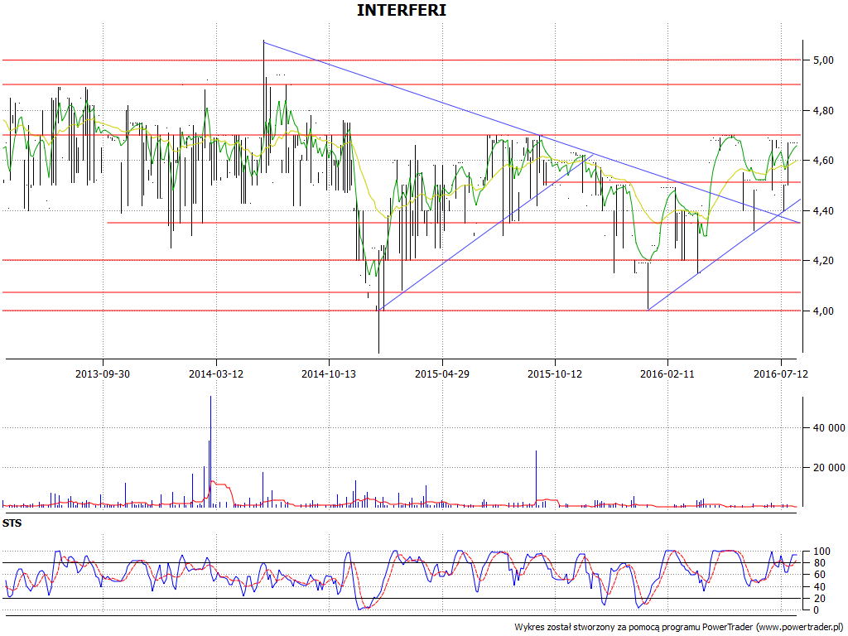Click the 2014-03-12 date label

216,373
